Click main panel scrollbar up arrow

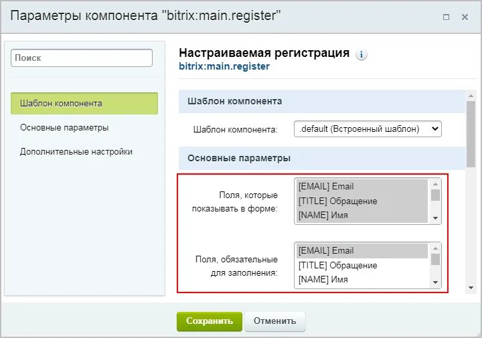471,96
